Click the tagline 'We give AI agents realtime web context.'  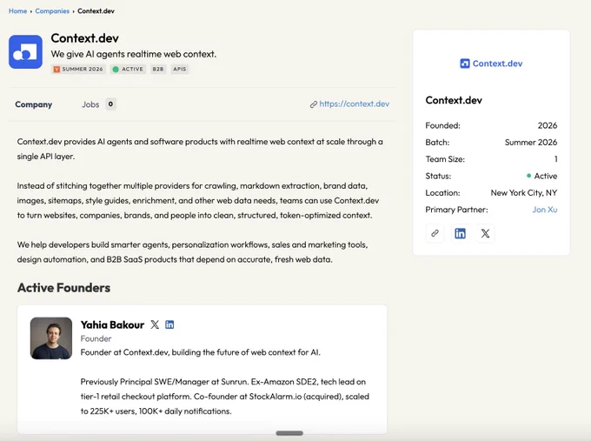(134, 54)
